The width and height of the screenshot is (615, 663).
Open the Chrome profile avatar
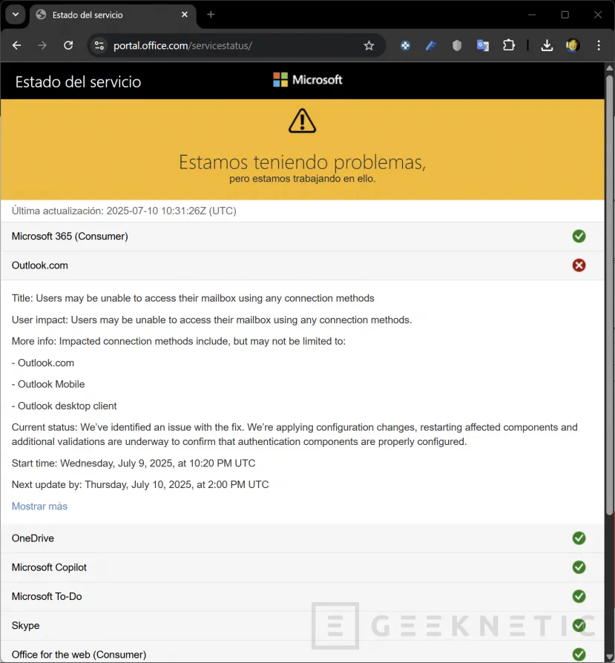pos(572,45)
